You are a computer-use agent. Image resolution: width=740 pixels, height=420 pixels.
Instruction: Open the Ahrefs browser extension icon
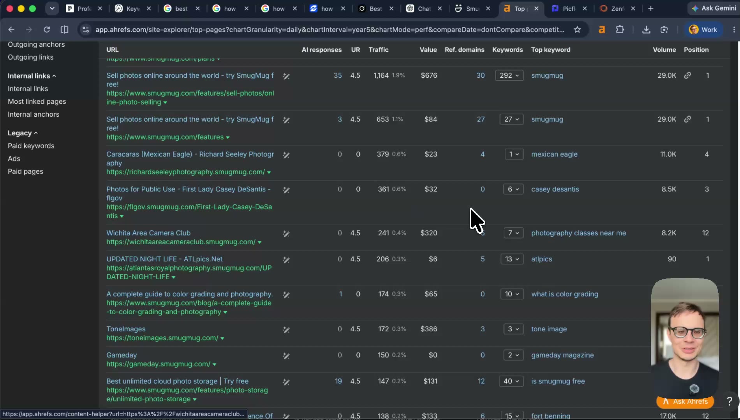602,30
